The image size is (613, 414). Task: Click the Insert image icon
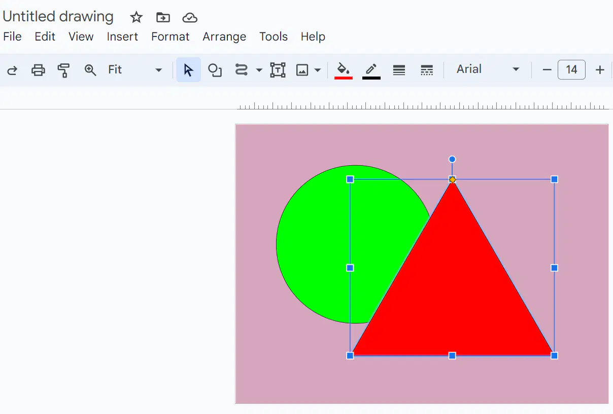[302, 70]
